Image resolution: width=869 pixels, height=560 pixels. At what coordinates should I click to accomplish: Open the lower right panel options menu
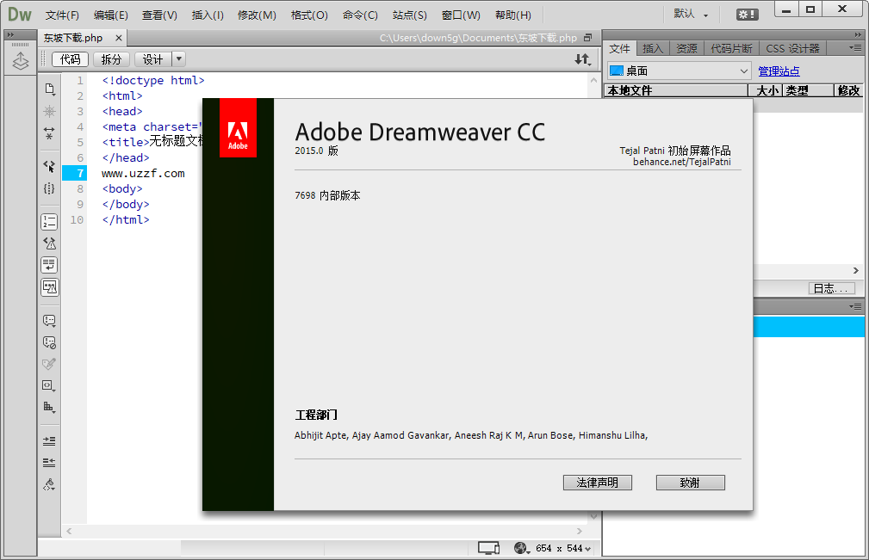point(856,306)
